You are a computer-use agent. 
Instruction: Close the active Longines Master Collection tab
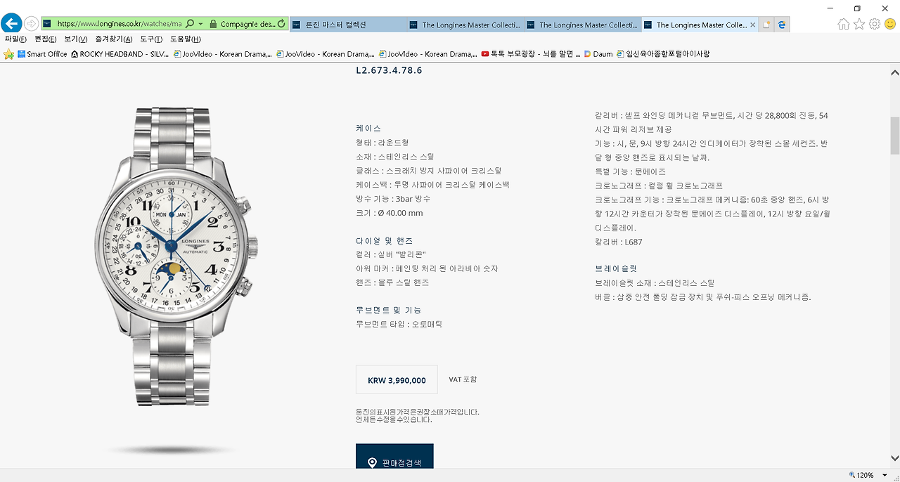(753, 25)
